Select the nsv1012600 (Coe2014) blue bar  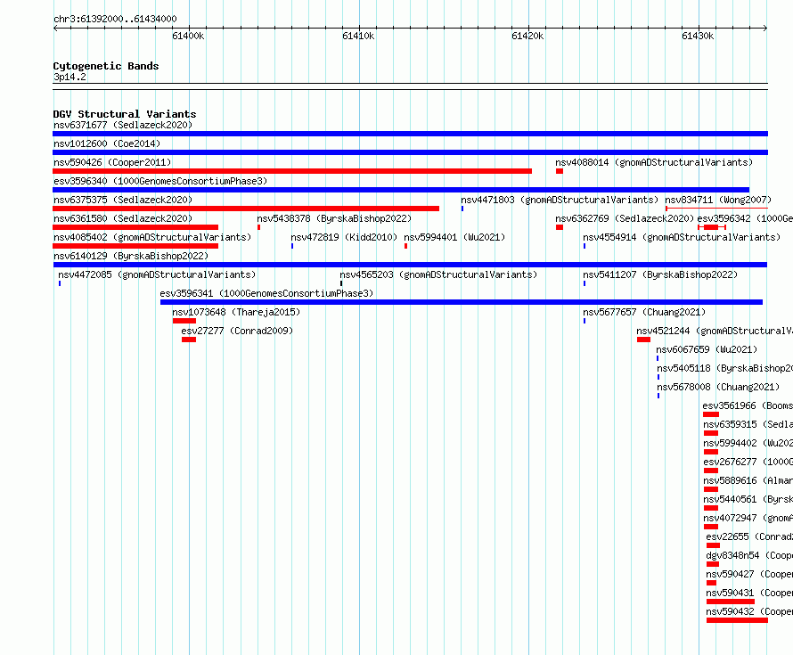[x=410, y=152]
